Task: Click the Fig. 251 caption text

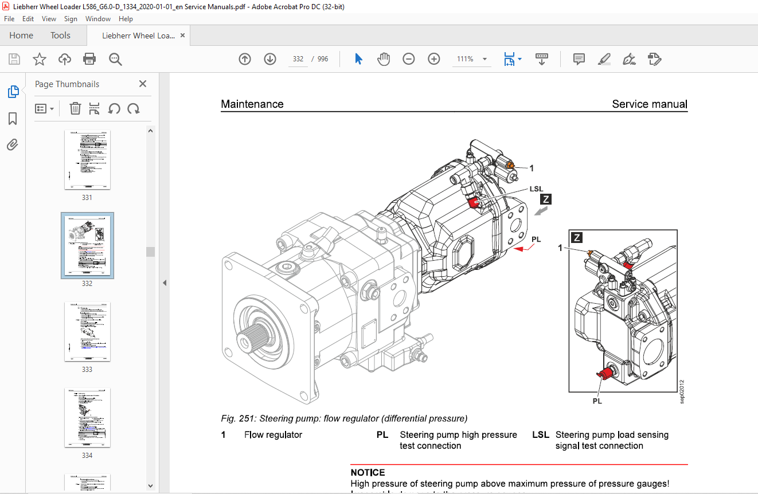Action: coord(344,418)
